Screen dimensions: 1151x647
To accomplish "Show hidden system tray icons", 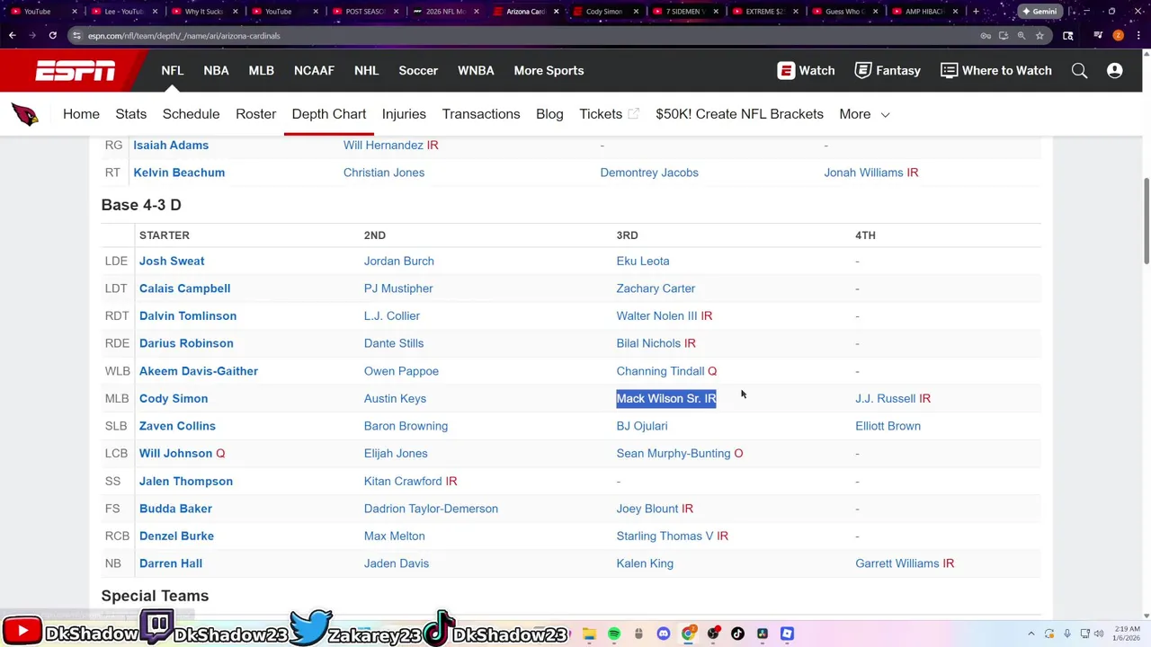I will 1031,634.
